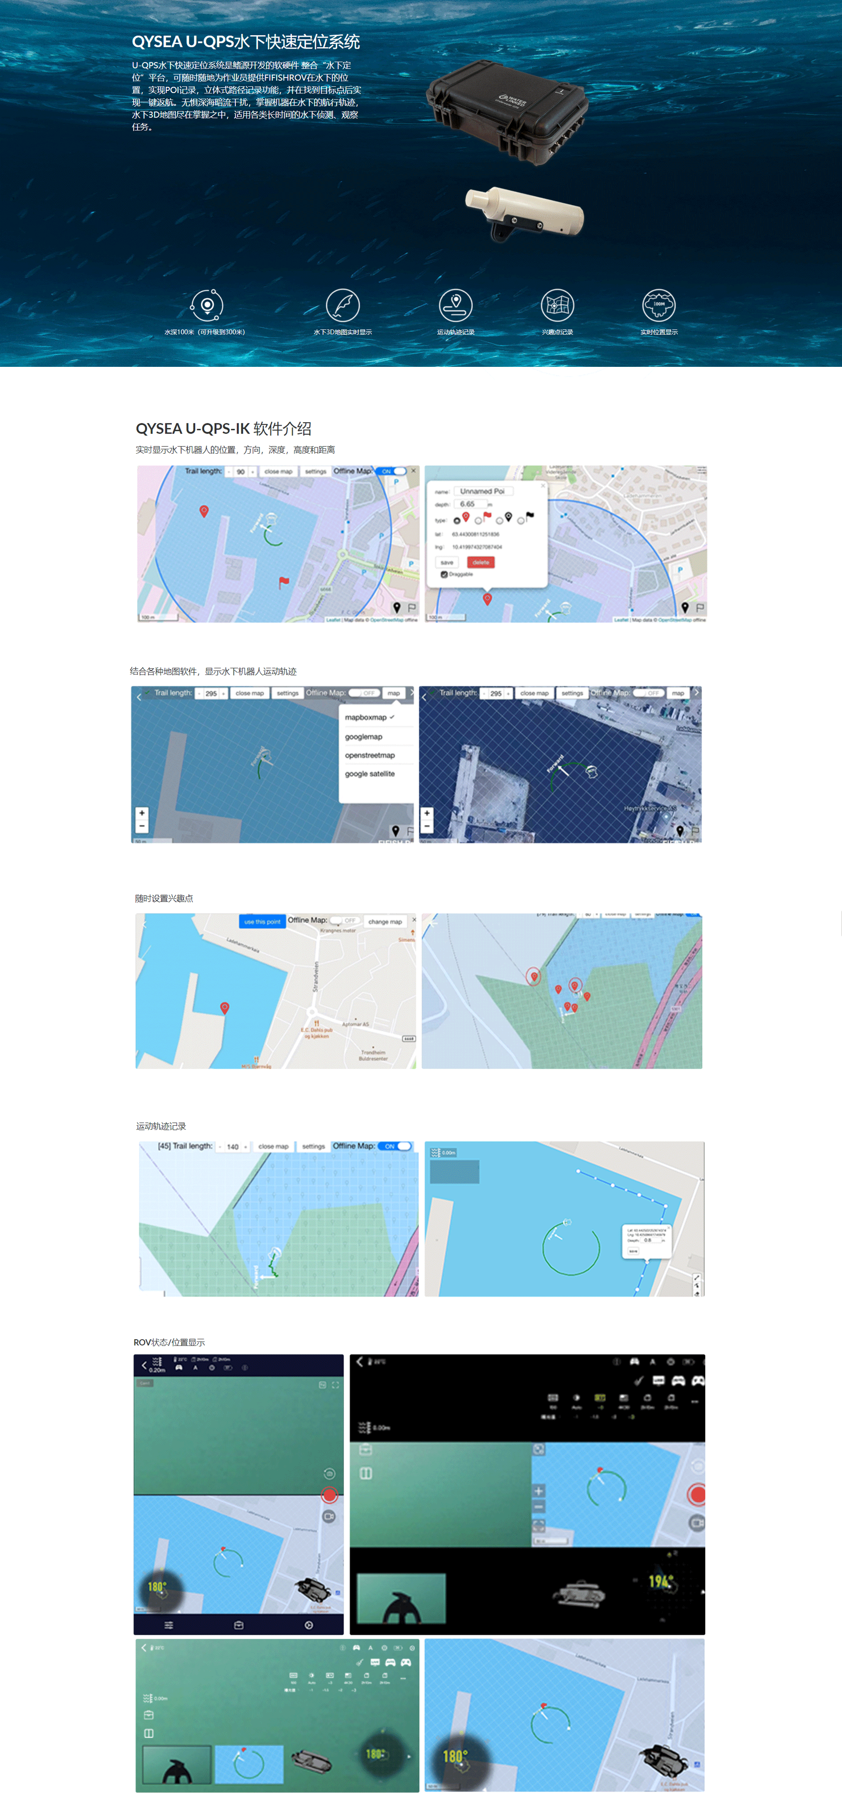Zoom in on the mapbox map with plus

click(x=142, y=813)
